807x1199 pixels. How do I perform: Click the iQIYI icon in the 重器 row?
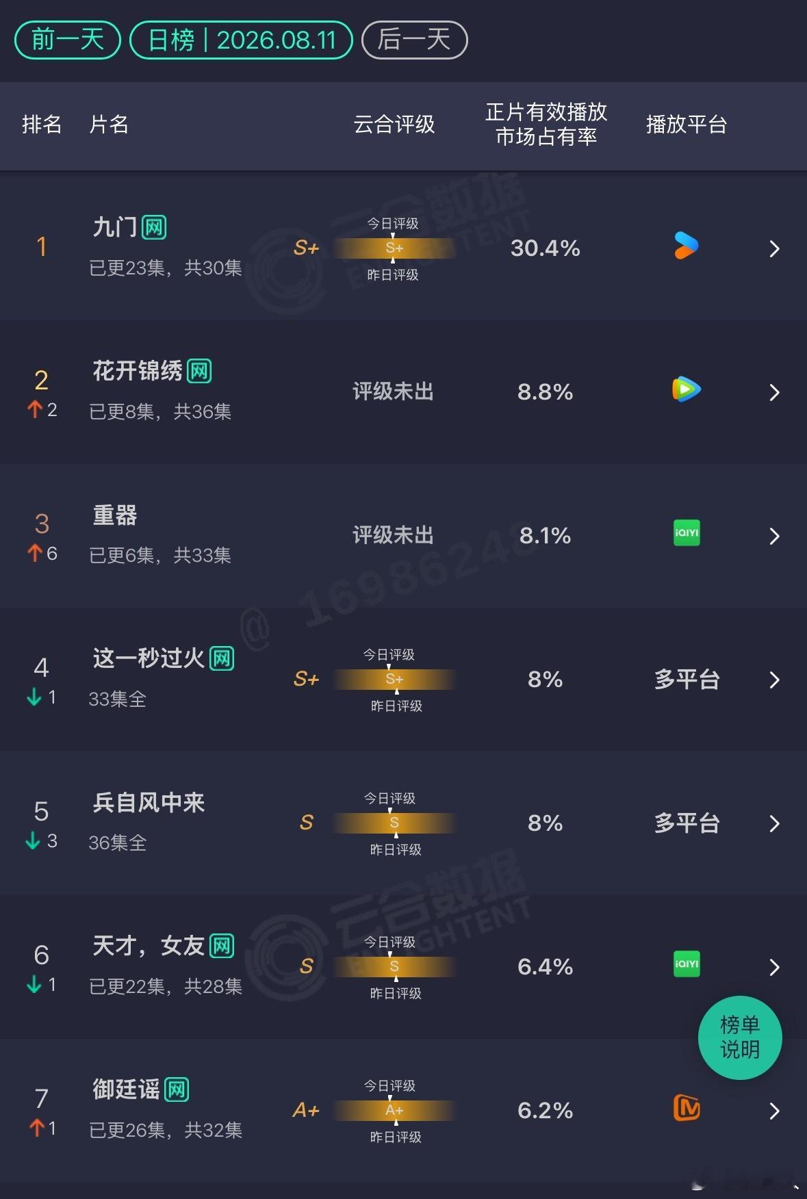click(687, 533)
